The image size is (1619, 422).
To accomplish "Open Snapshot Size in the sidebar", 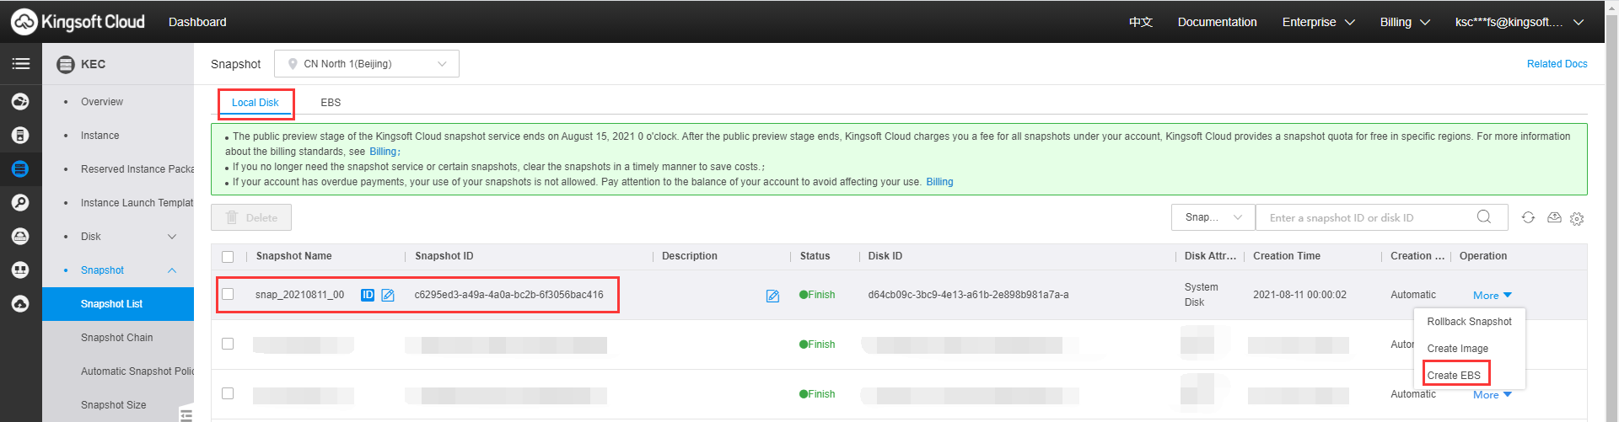I will tap(113, 405).
